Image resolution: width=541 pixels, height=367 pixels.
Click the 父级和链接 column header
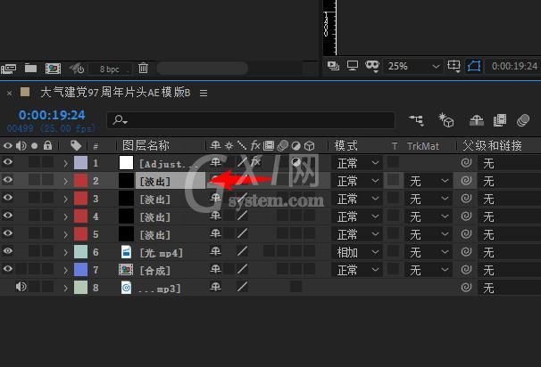click(492, 145)
